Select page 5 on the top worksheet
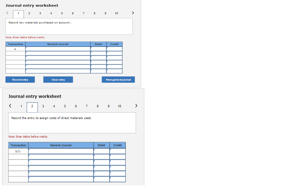This screenshot has height=186, width=285. (62, 13)
